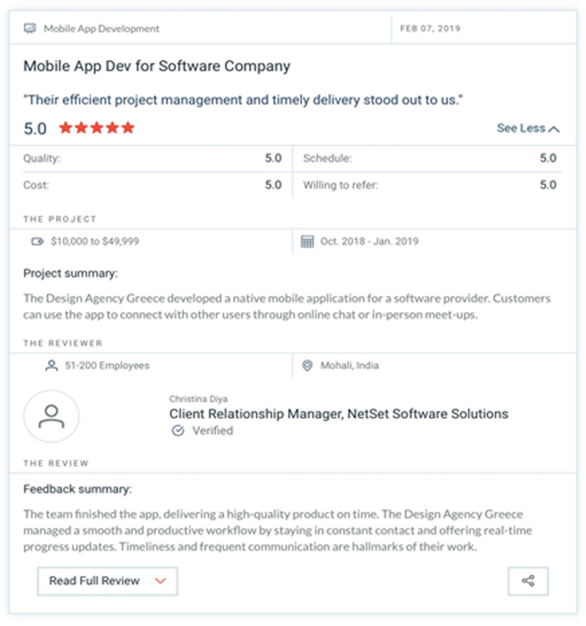The height and width of the screenshot is (626, 586).
Task: Click the reviewer avatar placeholder
Action: (51, 416)
